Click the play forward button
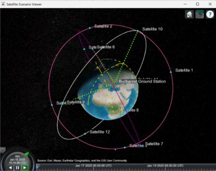 [x=25, y=167]
